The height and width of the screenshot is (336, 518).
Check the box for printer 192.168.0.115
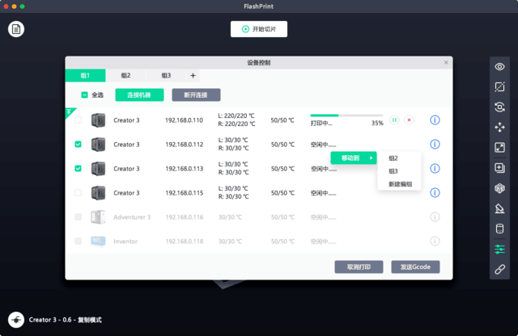point(78,192)
